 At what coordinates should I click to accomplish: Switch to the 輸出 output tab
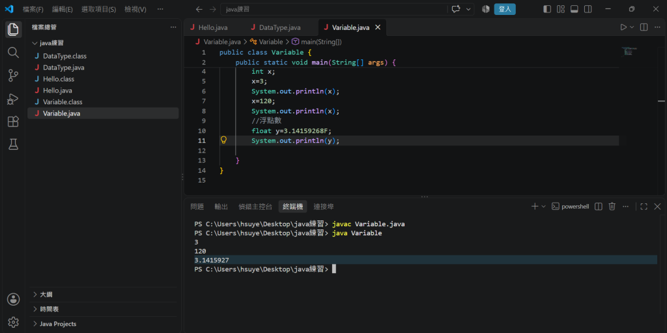tap(221, 207)
